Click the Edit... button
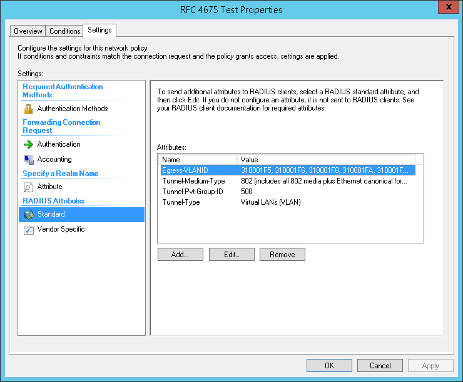This screenshot has width=463, height=382. click(232, 255)
